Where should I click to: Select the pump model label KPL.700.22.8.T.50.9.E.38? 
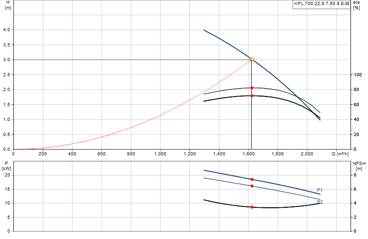pos(322,4)
